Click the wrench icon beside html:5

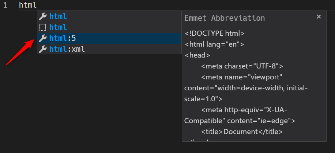click(43, 38)
